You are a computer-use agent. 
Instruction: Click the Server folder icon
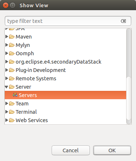pyautogui.click(x=12, y=87)
